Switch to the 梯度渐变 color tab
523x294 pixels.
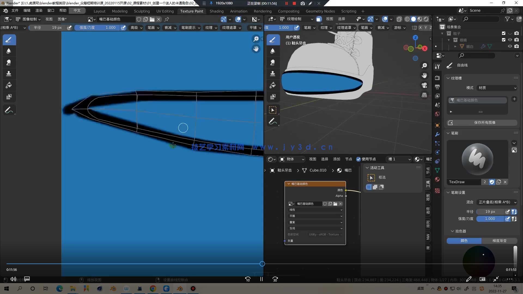point(499,241)
